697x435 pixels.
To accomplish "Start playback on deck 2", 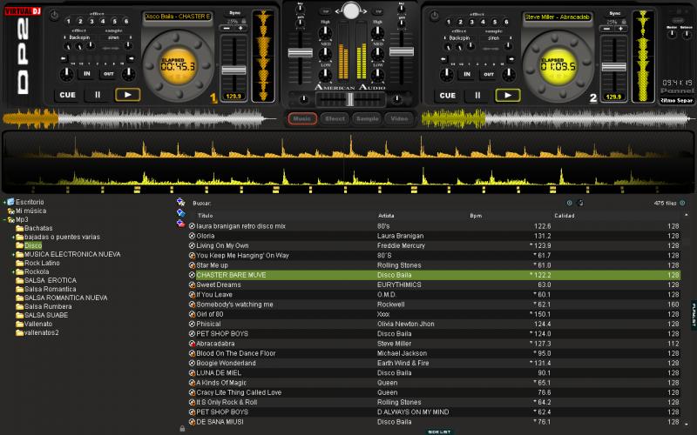I will [508, 95].
